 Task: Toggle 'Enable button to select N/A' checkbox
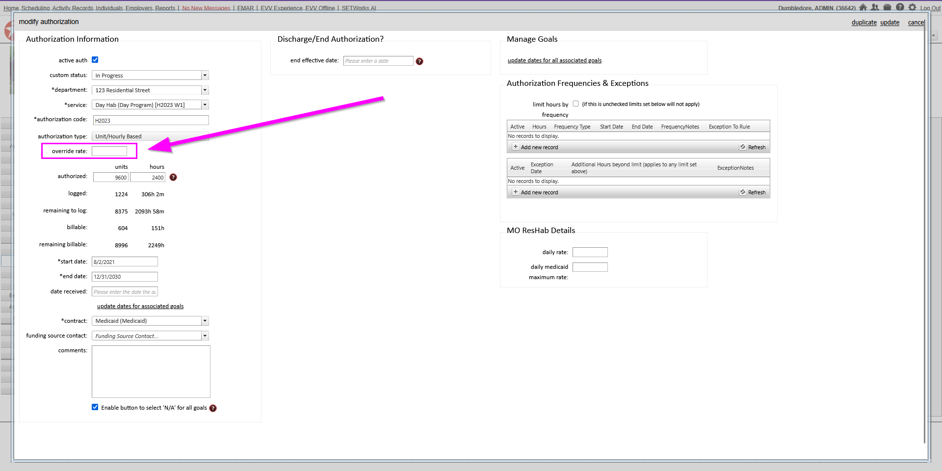(95, 407)
